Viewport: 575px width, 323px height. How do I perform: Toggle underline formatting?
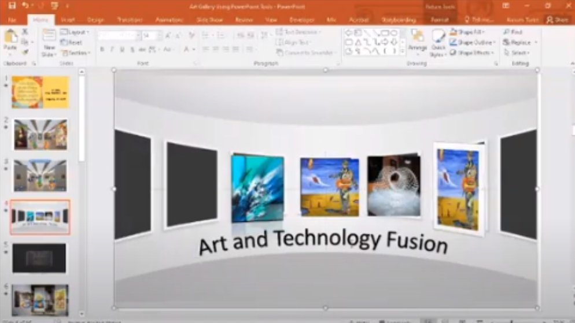tap(122, 49)
